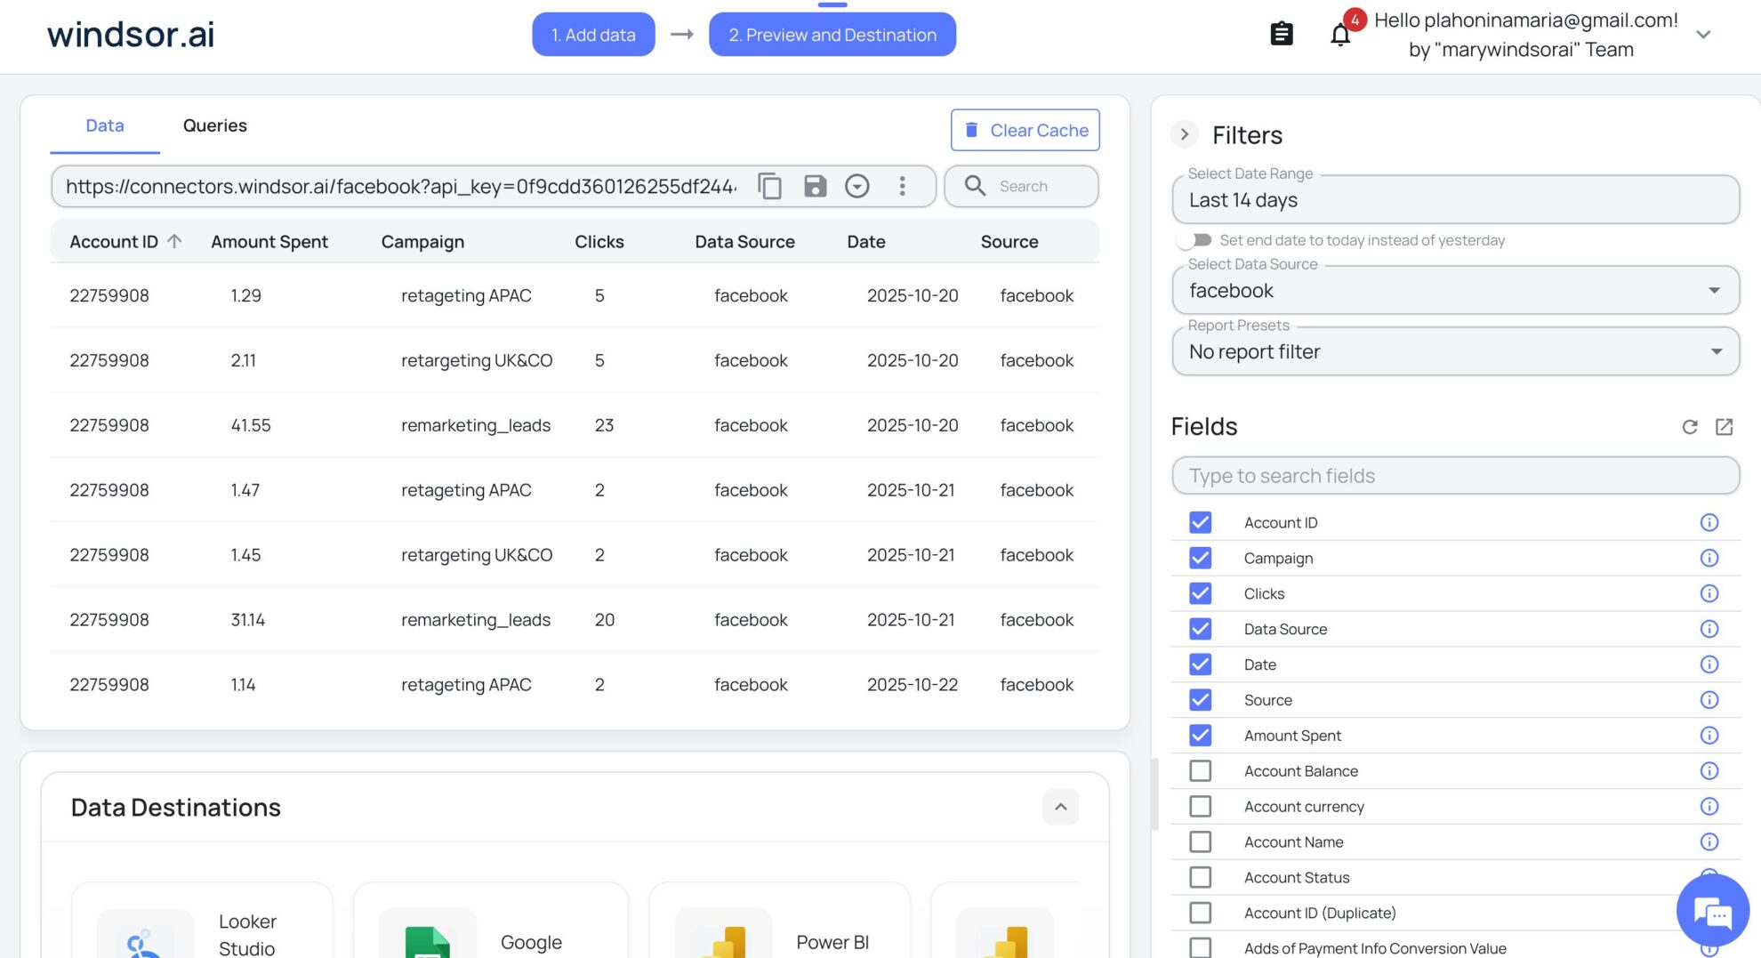Click the Google Sheets destination icon
This screenshot has height=958, width=1761.
427,941
